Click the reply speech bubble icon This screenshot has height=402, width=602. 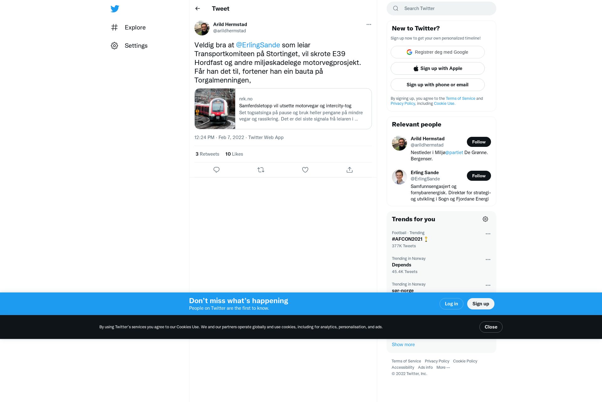(x=216, y=170)
